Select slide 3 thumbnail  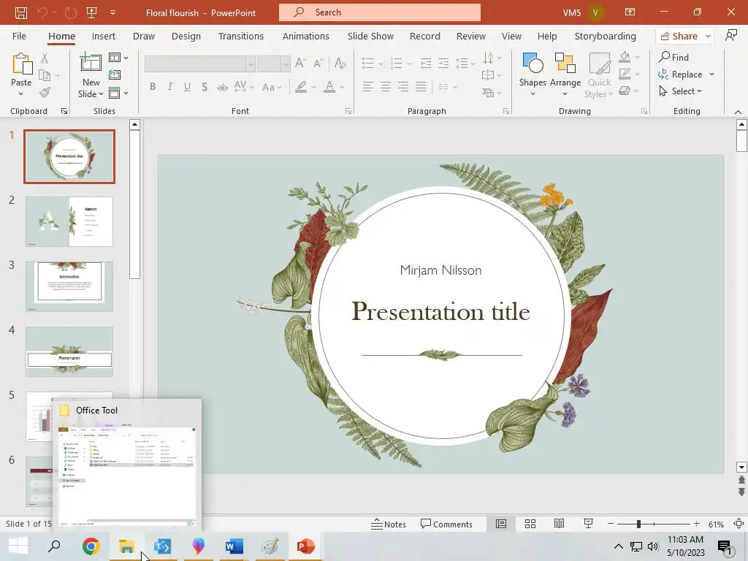[x=69, y=286]
